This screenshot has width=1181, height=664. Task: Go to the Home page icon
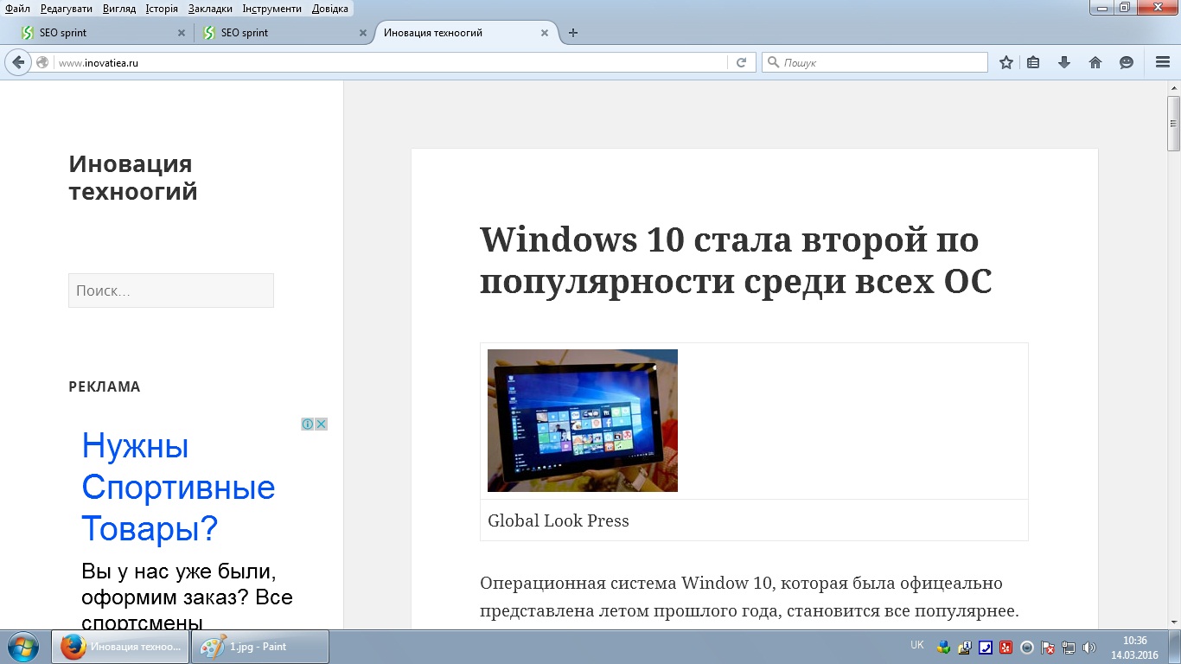(1095, 62)
